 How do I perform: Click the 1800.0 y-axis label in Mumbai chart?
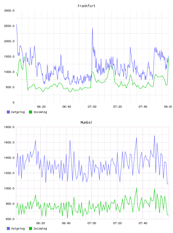click(9, 127)
